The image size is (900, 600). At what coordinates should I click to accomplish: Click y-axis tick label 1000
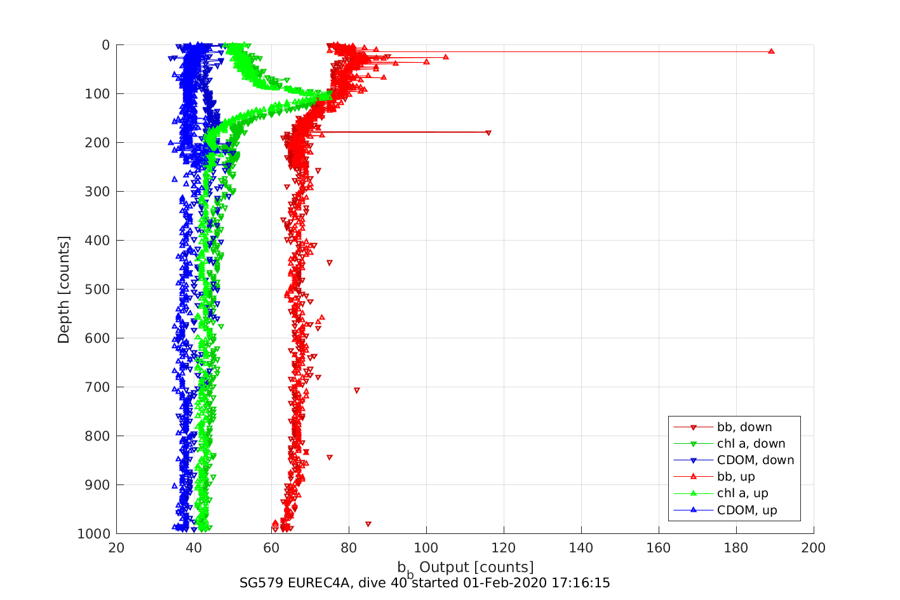[x=94, y=534]
